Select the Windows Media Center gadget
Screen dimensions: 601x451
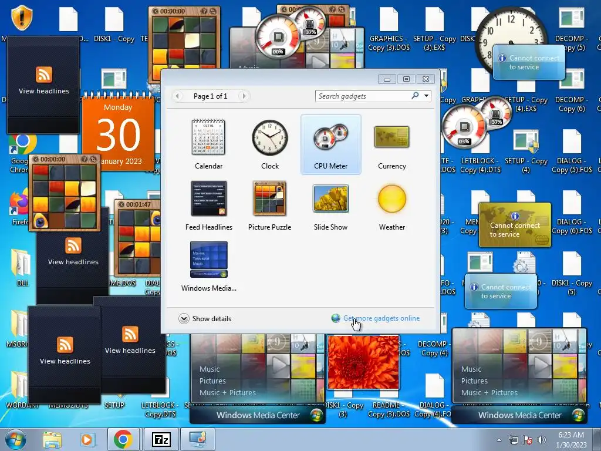click(208, 267)
